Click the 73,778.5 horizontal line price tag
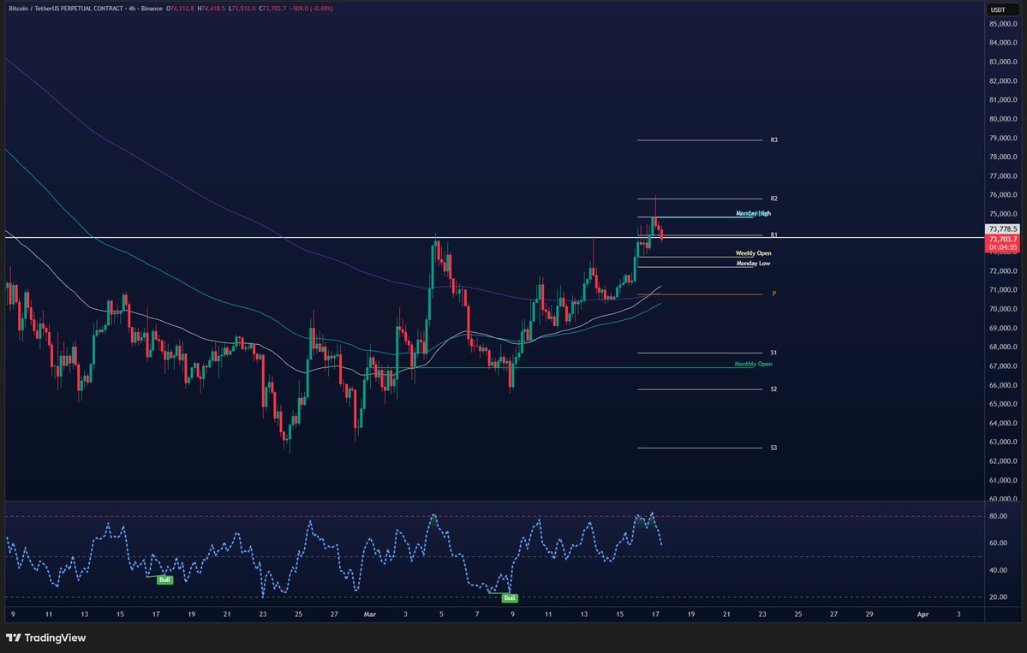 [1002, 229]
